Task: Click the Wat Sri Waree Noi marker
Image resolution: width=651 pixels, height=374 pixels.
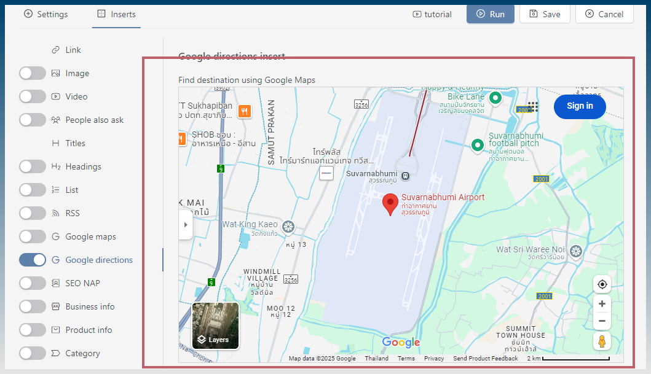Action: point(575,251)
